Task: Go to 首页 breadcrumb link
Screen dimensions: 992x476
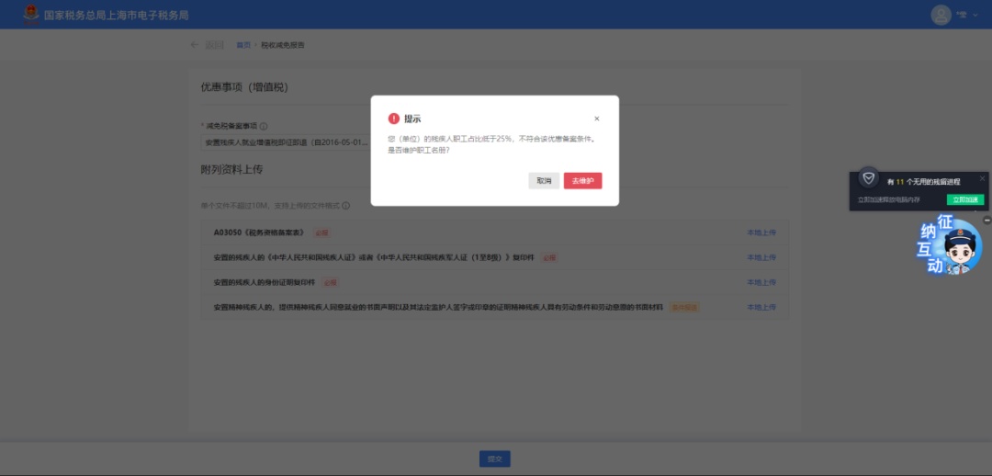Action: point(242,45)
